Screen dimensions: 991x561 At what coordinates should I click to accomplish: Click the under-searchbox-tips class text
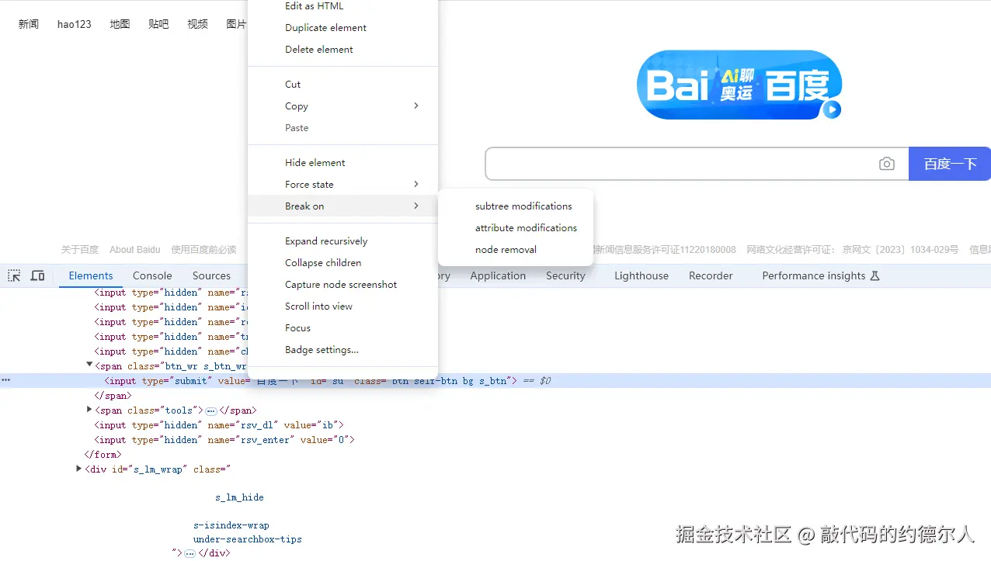pyautogui.click(x=248, y=539)
